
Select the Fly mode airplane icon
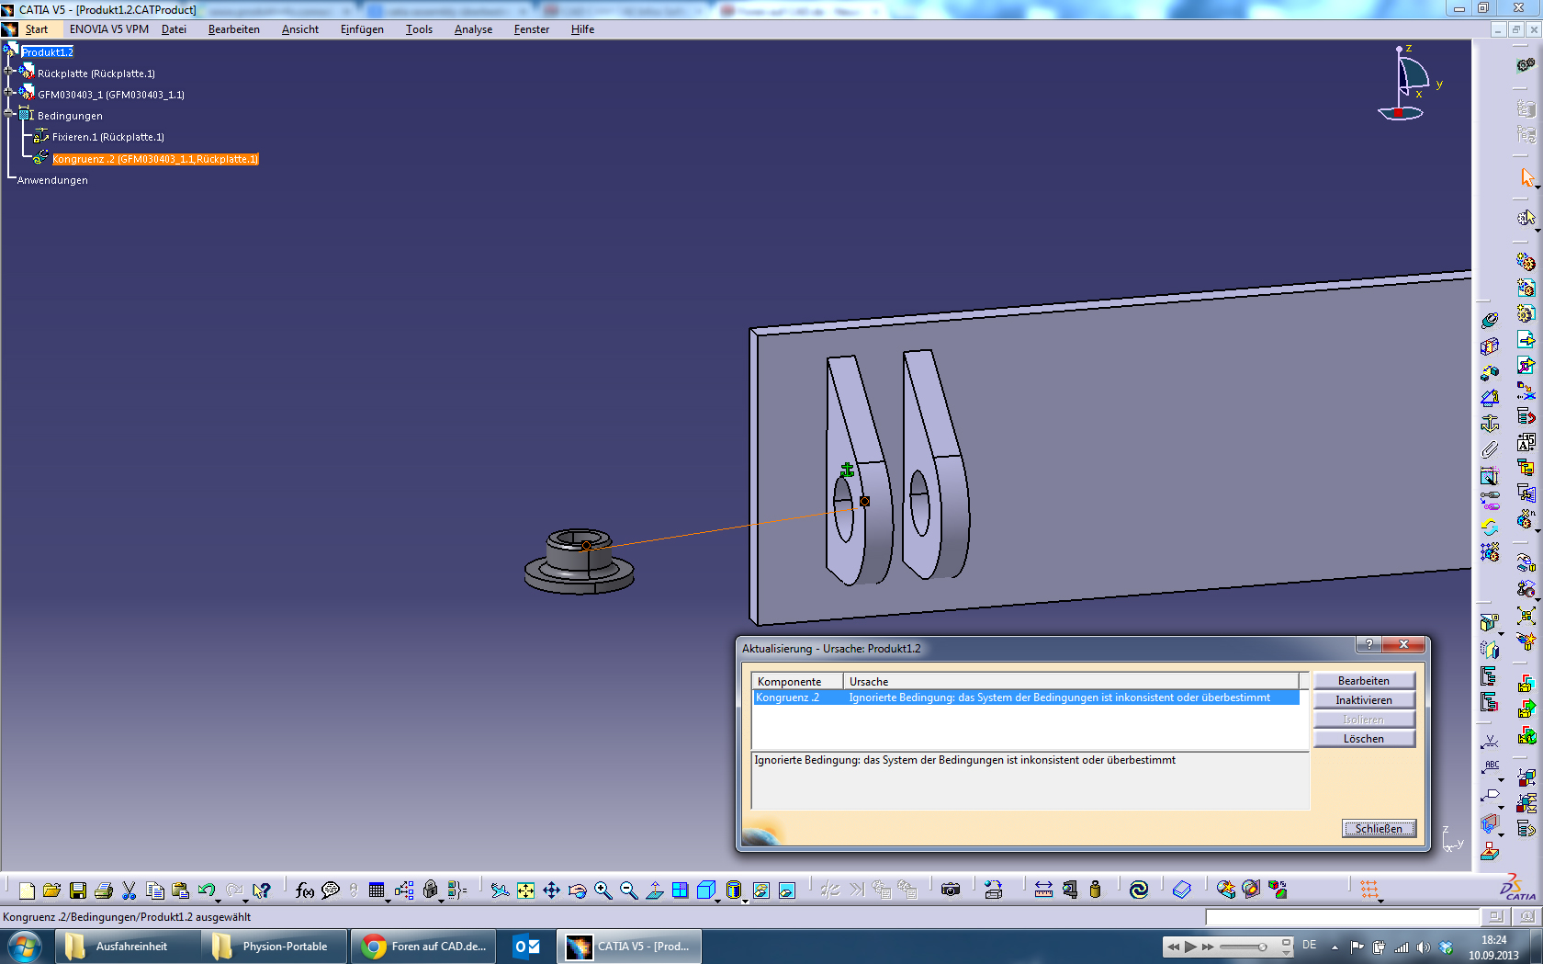[x=500, y=890]
